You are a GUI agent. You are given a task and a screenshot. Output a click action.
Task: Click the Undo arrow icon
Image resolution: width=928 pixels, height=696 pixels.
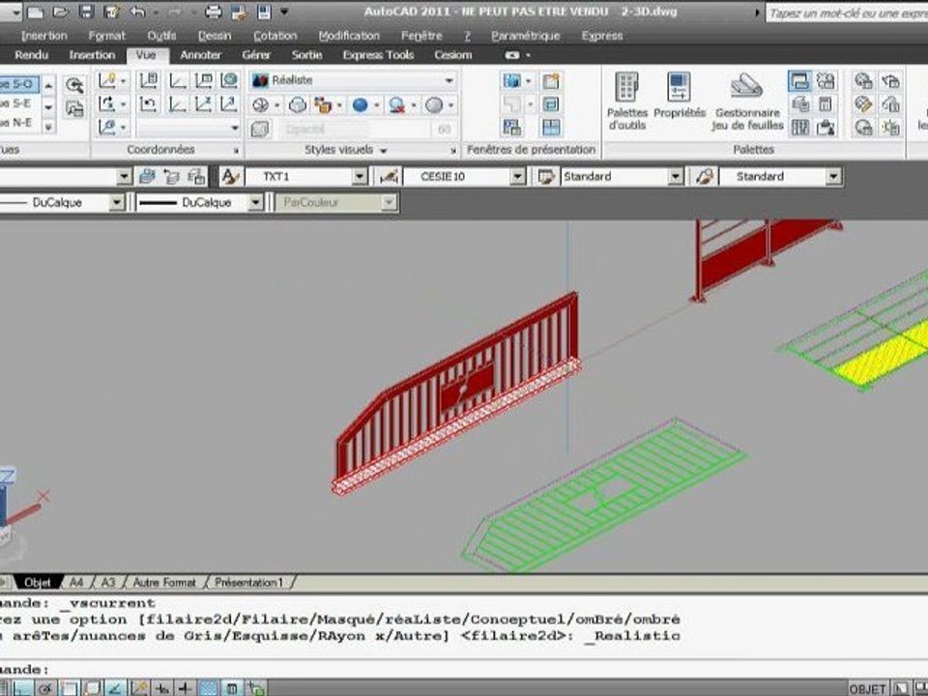click(x=137, y=12)
